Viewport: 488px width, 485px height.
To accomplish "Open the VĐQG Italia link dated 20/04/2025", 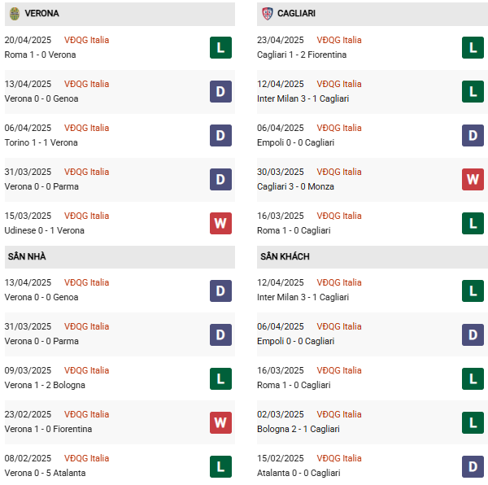I will pyautogui.click(x=87, y=40).
